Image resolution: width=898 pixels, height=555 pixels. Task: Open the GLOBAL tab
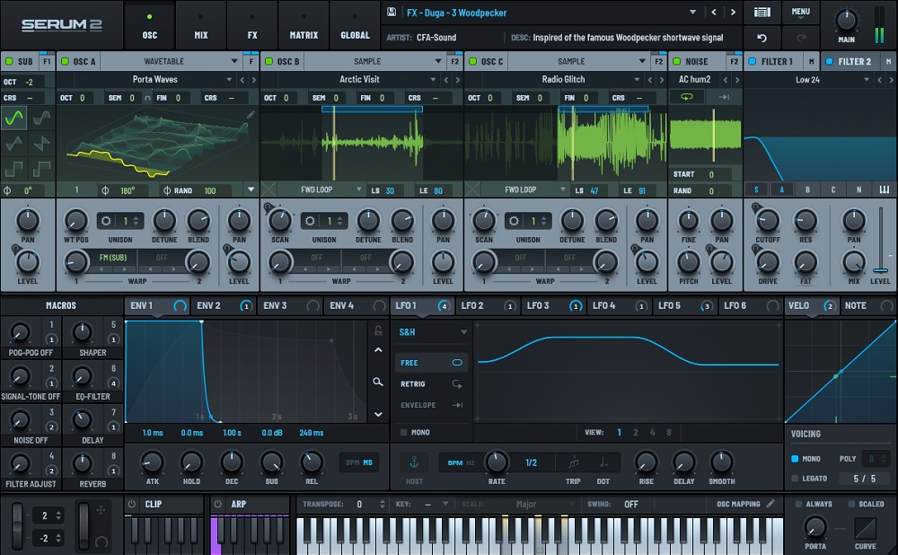355,25
